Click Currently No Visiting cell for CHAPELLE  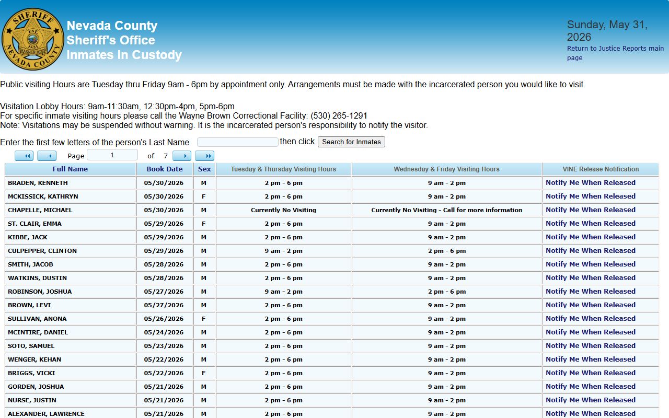coord(283,210)
